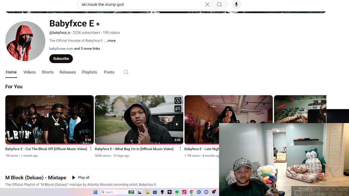The image size is (349, 196).
Task: Open Alienware app from the taskbar
Action: [x=162, y=192]
